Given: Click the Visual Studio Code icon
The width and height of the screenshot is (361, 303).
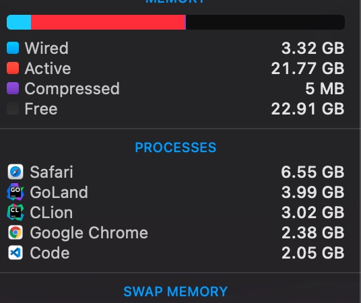Looking at the screenshot, I should [x=15, y=252].
